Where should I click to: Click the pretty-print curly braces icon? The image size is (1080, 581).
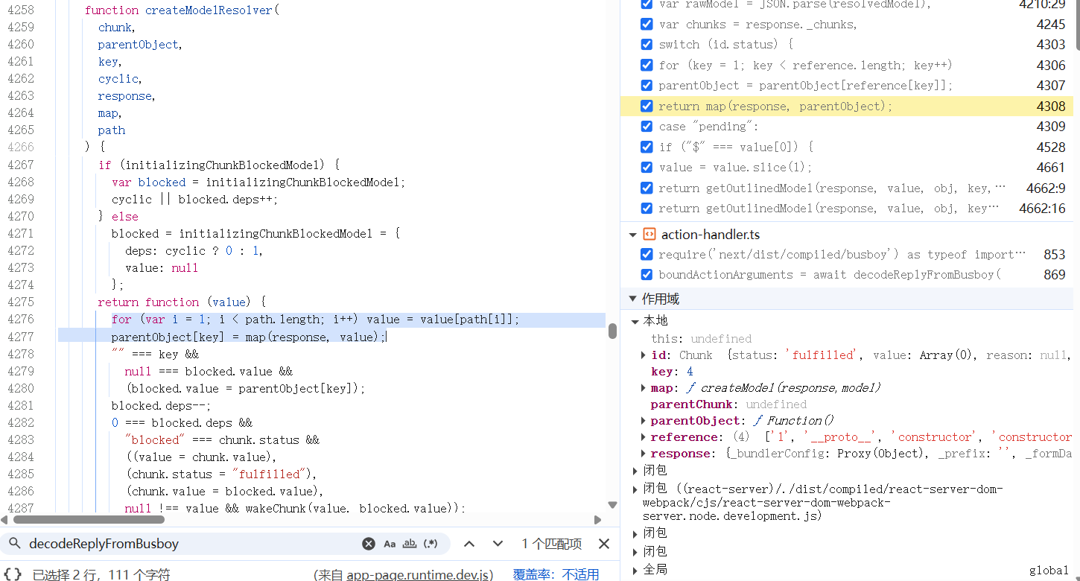[x=13, y=574]
